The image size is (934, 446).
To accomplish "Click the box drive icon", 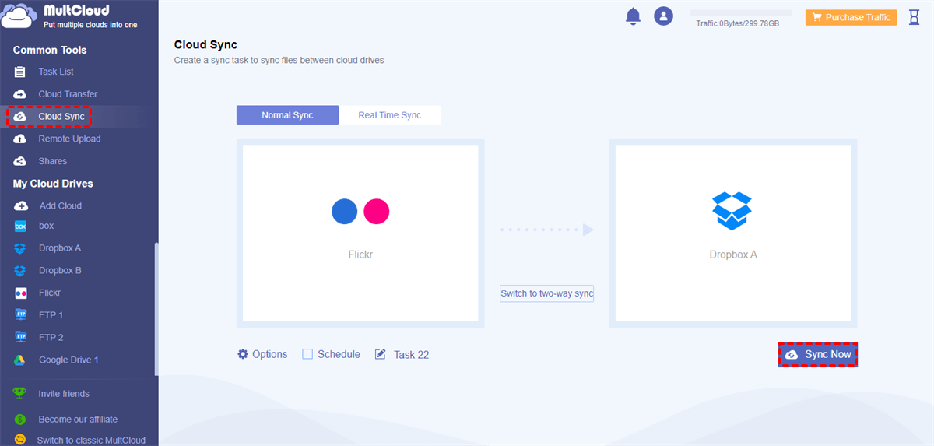I will coord(20,226).
